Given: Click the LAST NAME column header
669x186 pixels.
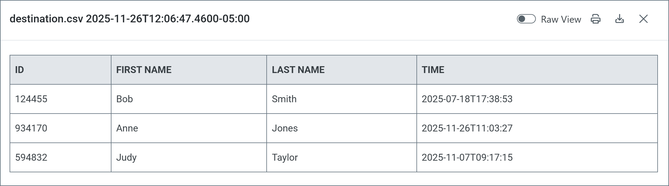Looking at the screenshot, I should 298,70.
